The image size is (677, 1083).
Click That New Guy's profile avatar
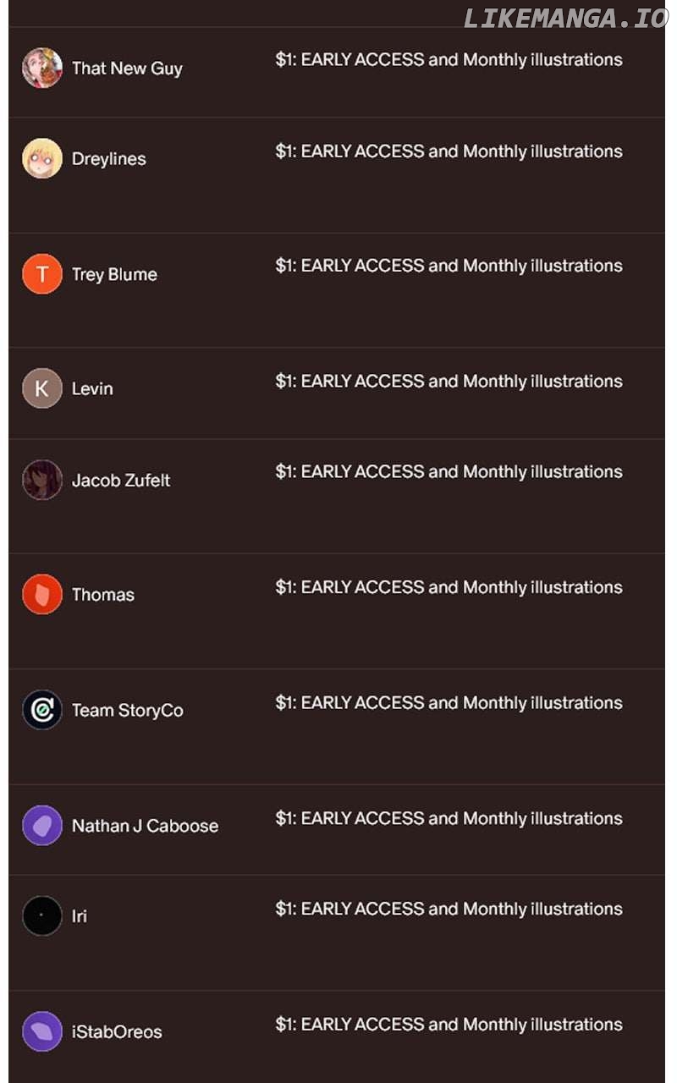point(42,68)
